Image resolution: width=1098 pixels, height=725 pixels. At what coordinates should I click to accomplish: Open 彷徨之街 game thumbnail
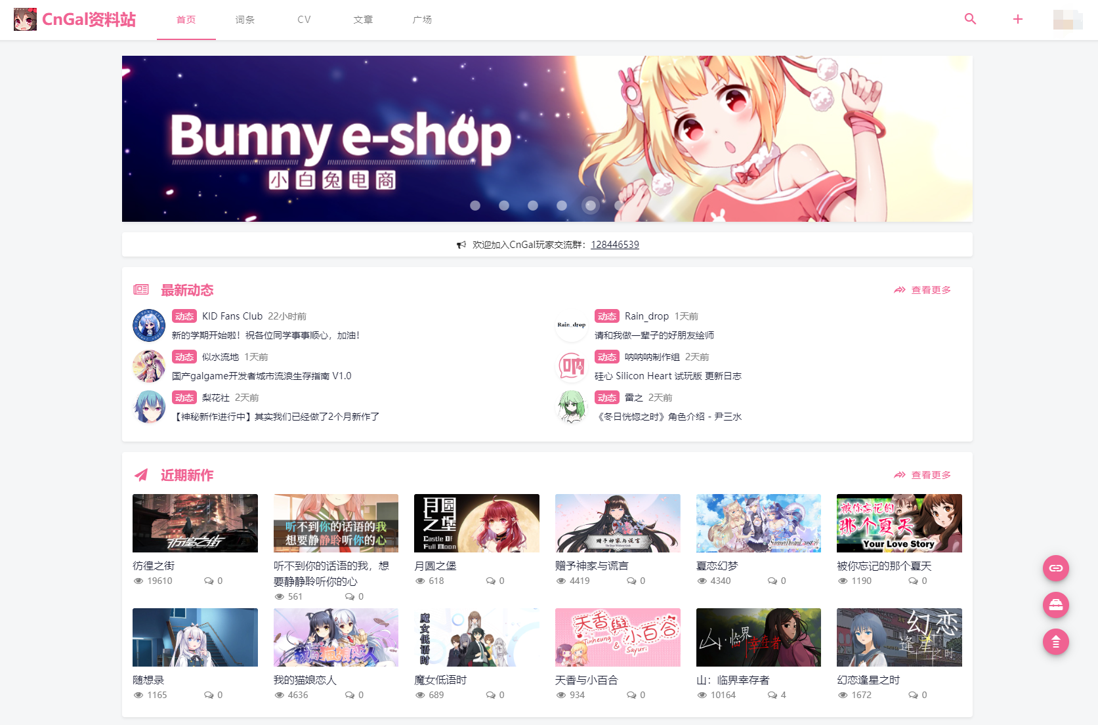(195, 523)
